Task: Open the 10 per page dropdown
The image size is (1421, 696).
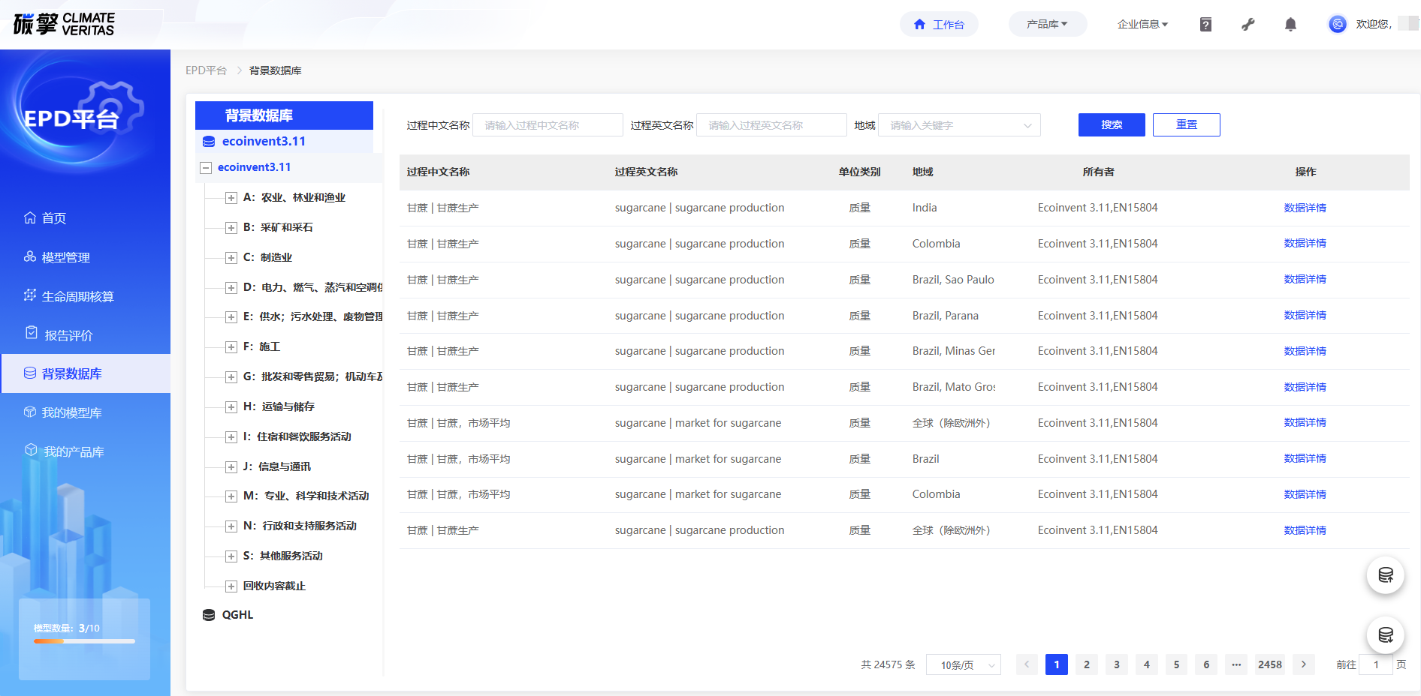Action: [x=963, y=665]
